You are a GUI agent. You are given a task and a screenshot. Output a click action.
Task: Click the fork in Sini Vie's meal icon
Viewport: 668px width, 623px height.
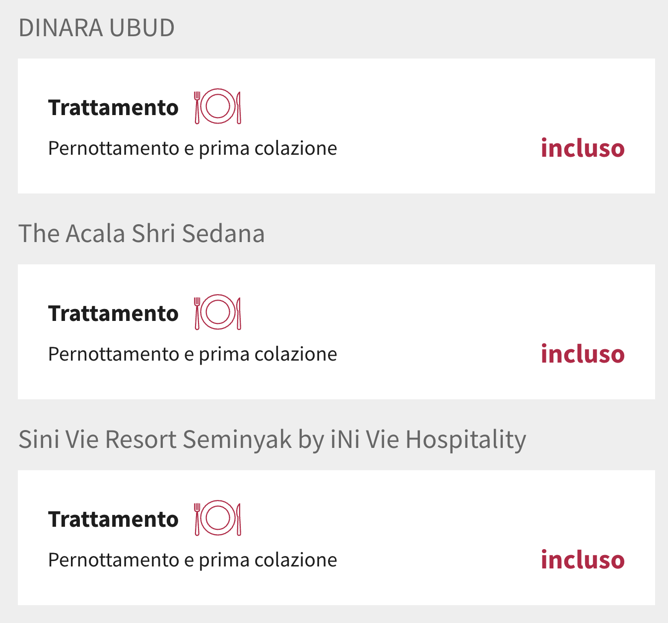[197, 518]
